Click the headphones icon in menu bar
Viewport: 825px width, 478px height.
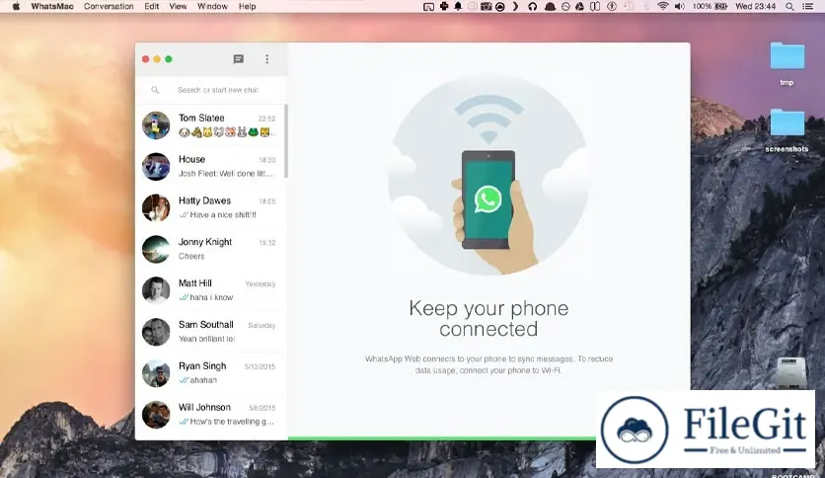[533, 6]
